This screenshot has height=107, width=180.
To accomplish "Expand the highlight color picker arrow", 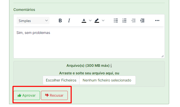I will click(103, 21).
